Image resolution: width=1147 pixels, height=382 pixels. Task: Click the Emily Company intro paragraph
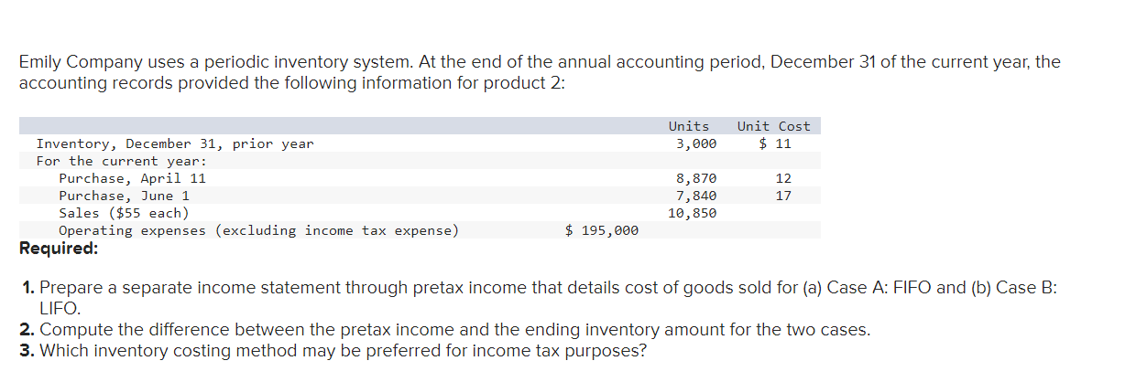click(540, 72)
